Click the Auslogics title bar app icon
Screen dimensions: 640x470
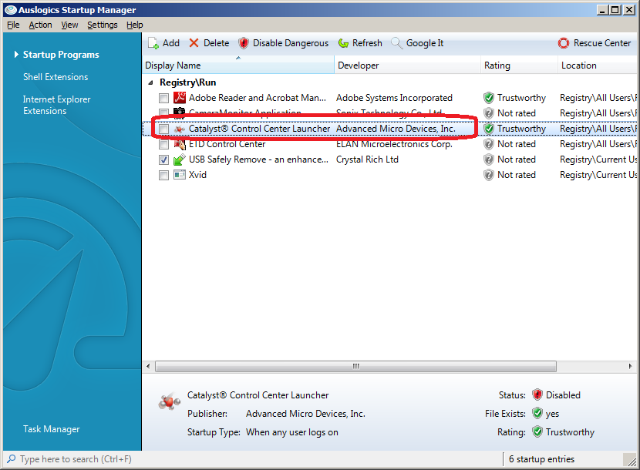tap(11, 10)
